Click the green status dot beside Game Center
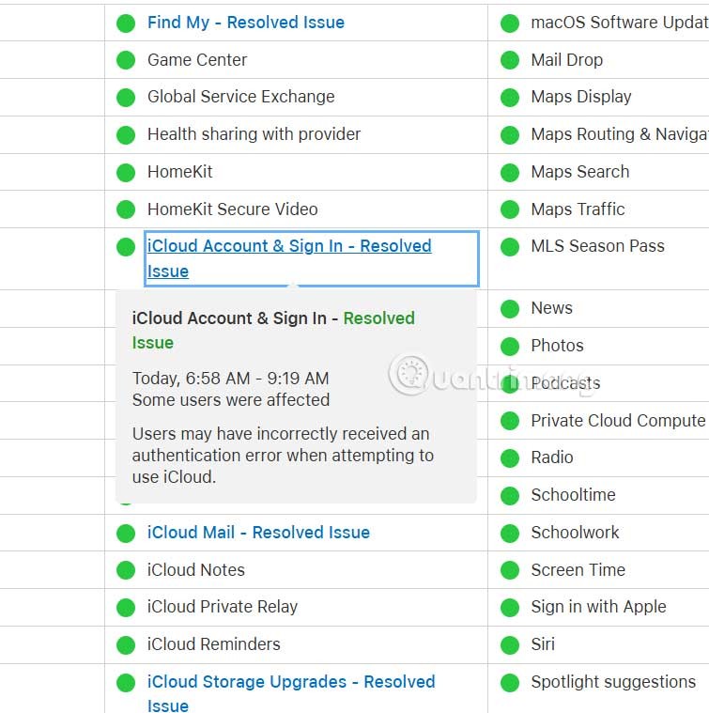709x713 pixels. click(x=126, y=60)
